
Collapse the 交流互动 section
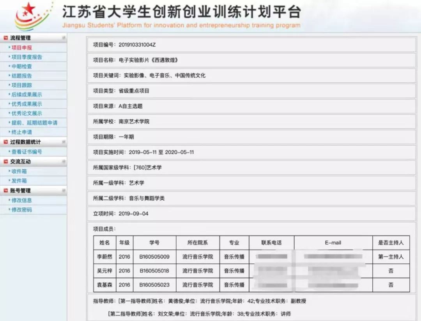tap(63, 161)
